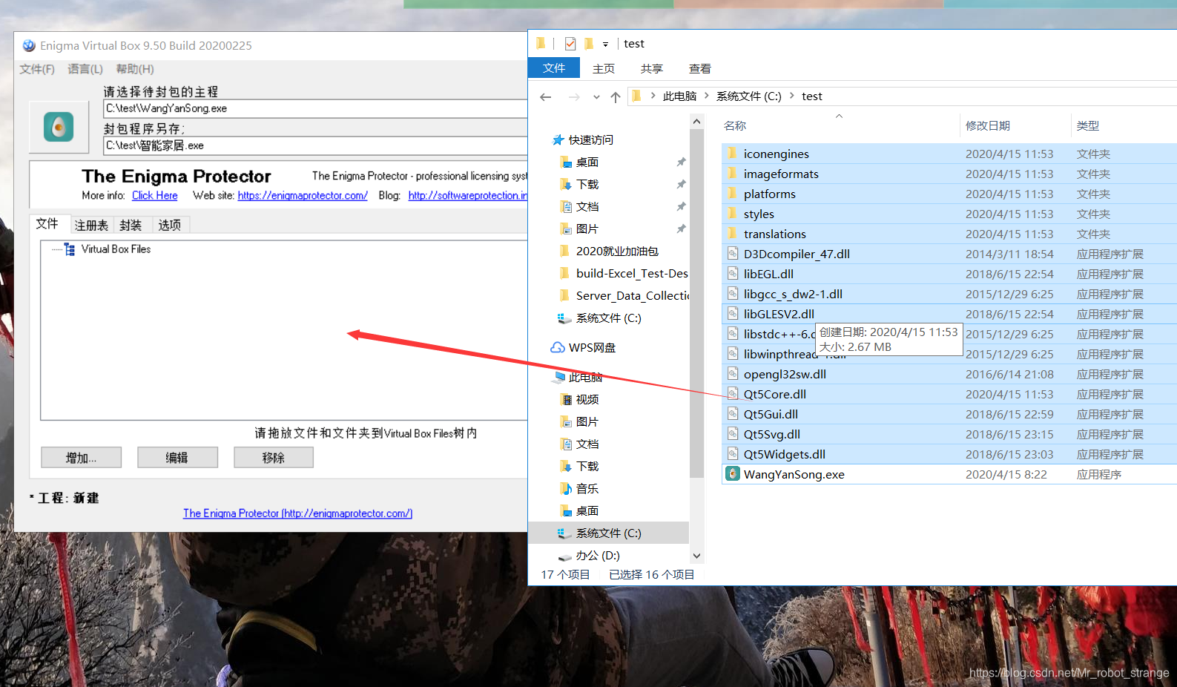Screen dimensions: 1177x687
Task: Open the bottom The Enigma Protector link
Action: click(297, 513)
